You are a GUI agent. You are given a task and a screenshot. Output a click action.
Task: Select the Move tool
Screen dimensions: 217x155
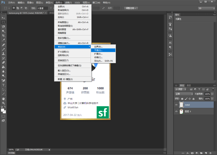pyautogui.click(x=4, y=18)
